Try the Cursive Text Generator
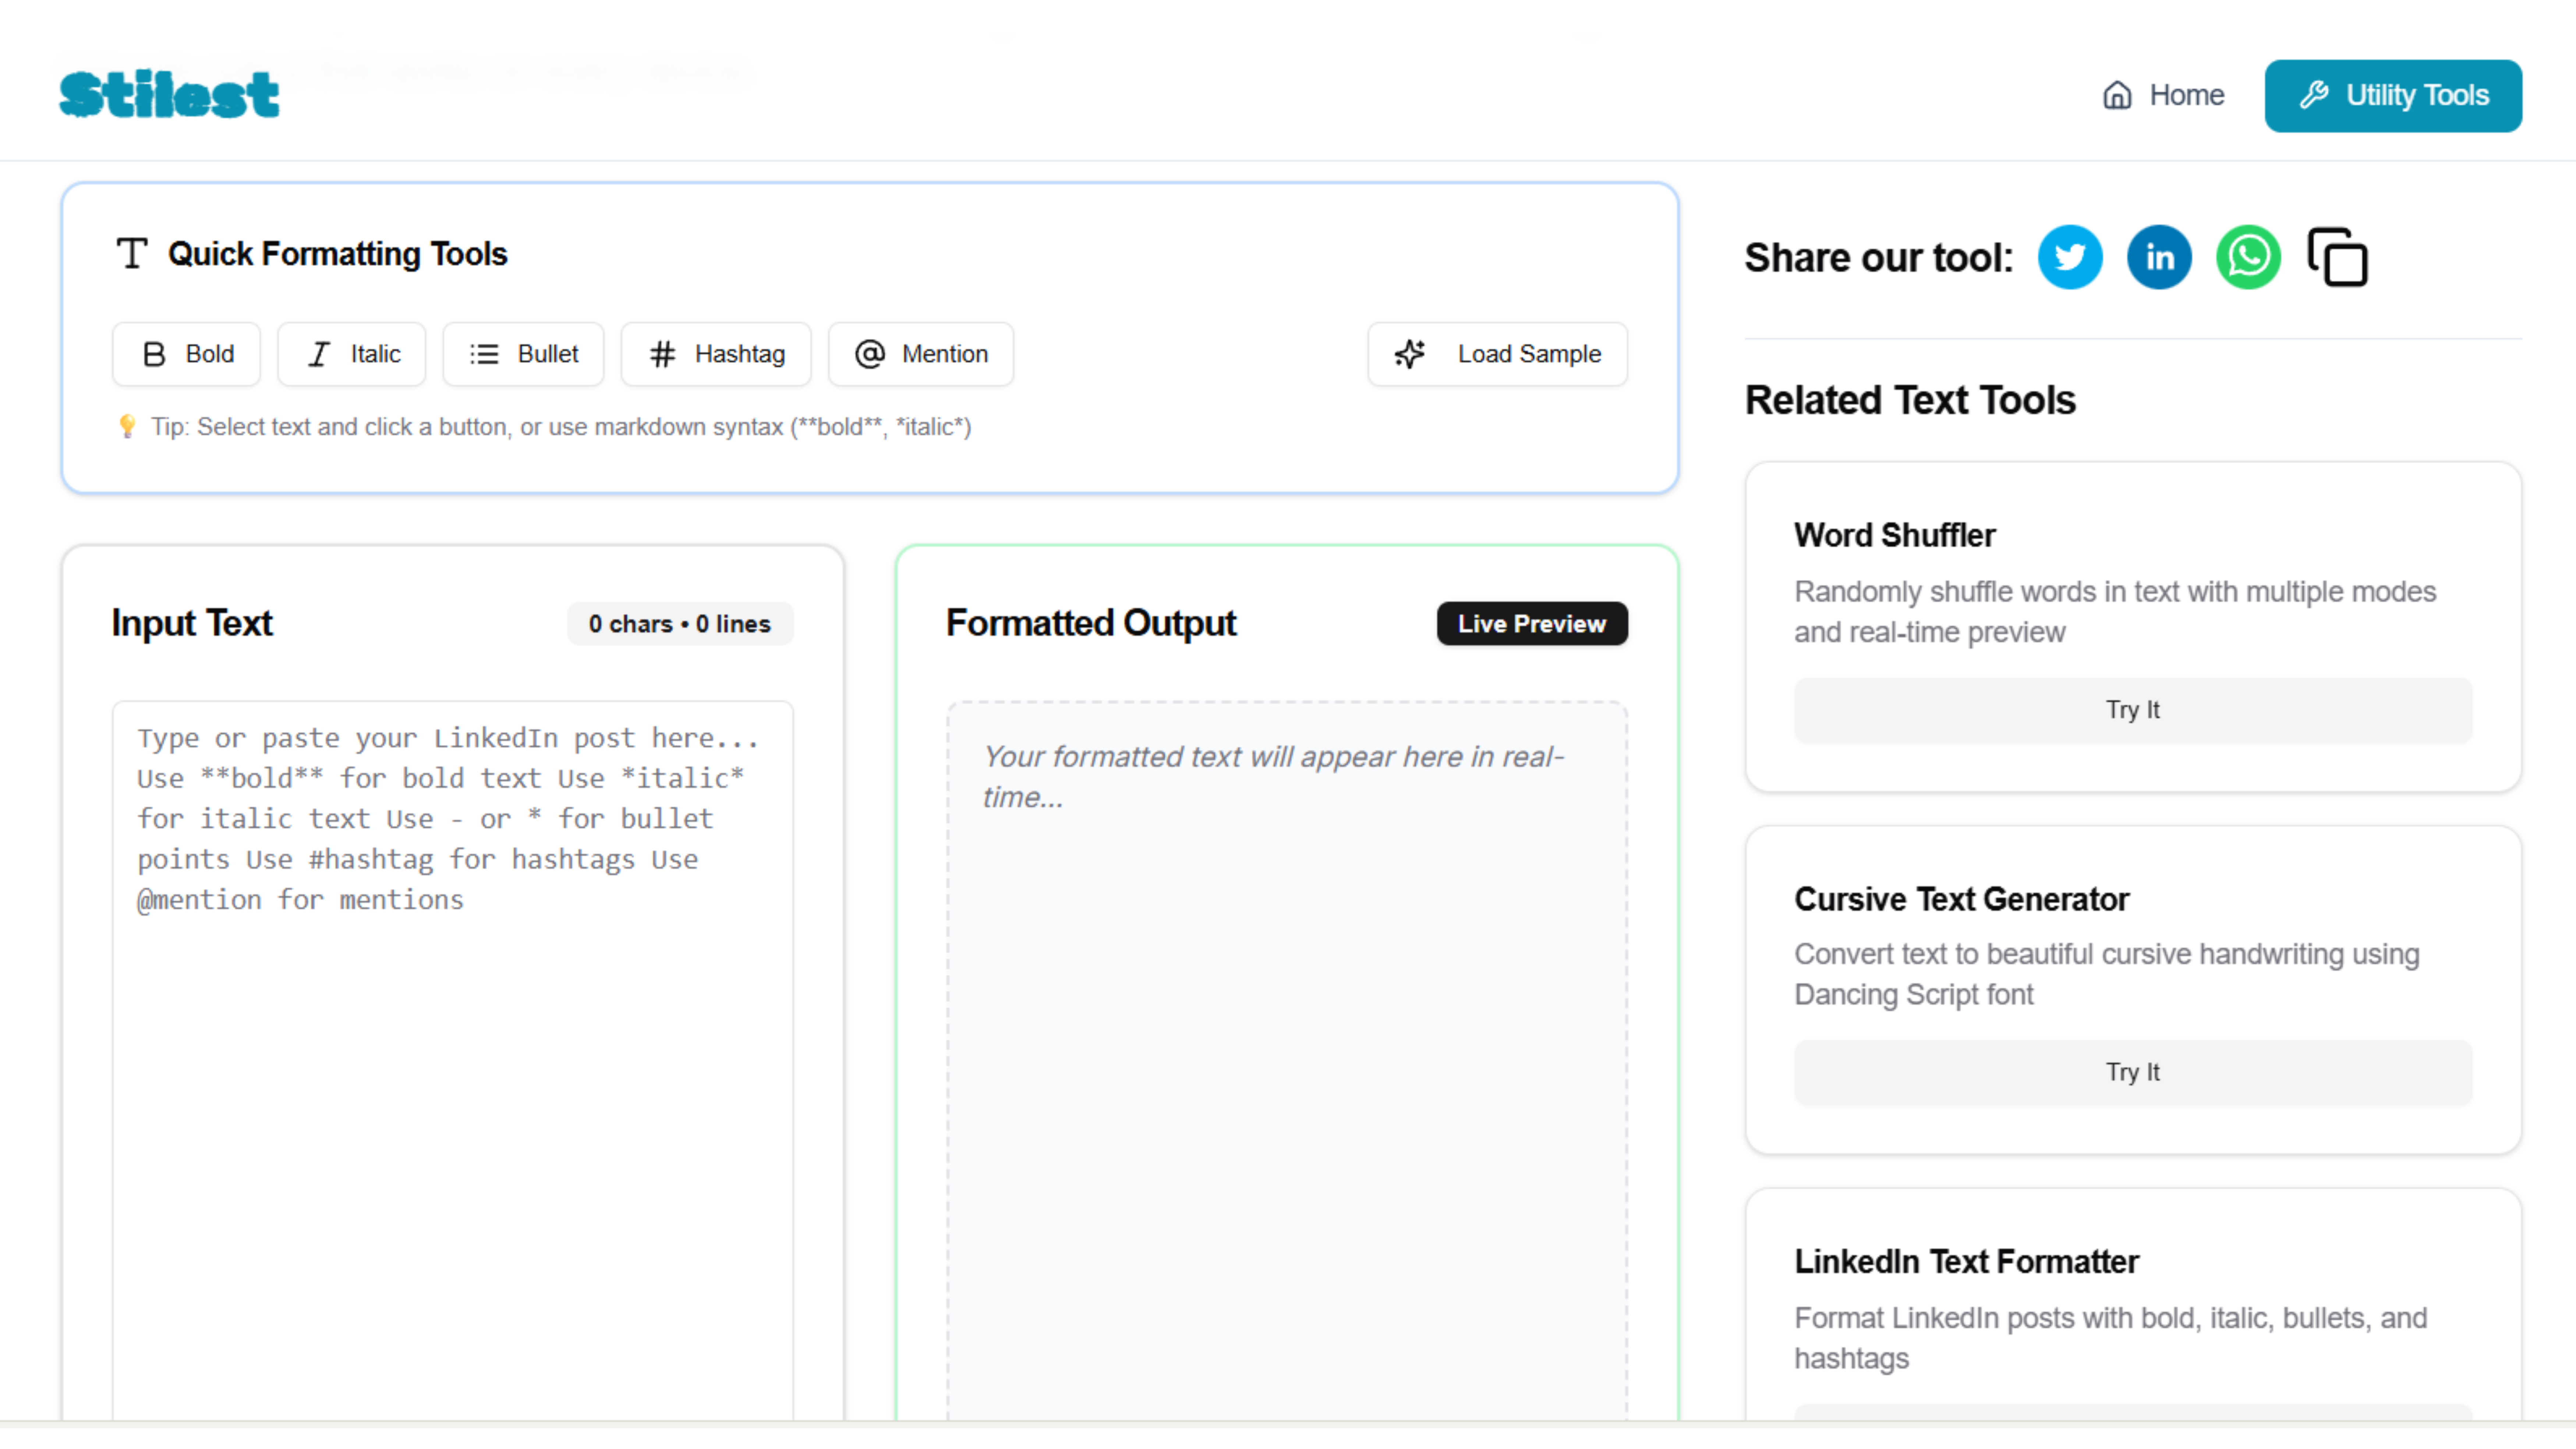The width and height of the screenshot is (2576, 1449). click(2132, 1072)
